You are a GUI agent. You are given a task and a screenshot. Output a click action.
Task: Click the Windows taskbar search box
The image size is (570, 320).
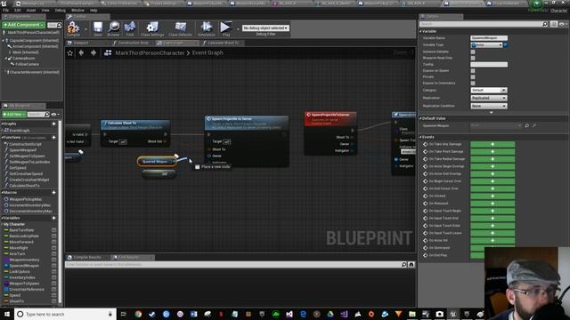pos(65,314)
